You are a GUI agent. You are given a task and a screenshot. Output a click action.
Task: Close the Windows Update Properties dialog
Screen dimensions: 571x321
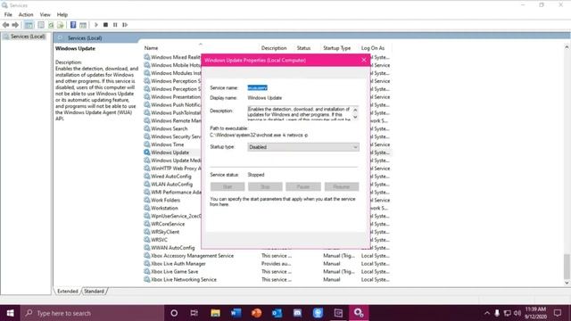tap(363, 60)
